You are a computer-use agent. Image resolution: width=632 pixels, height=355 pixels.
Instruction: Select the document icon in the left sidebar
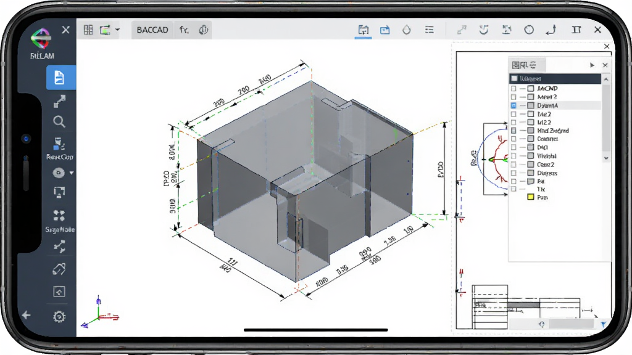coord(60,77)
